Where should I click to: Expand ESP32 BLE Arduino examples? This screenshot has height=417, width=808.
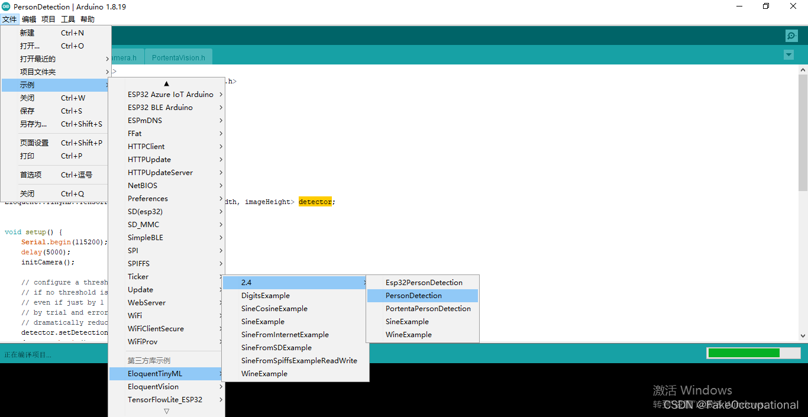(167, 108)
